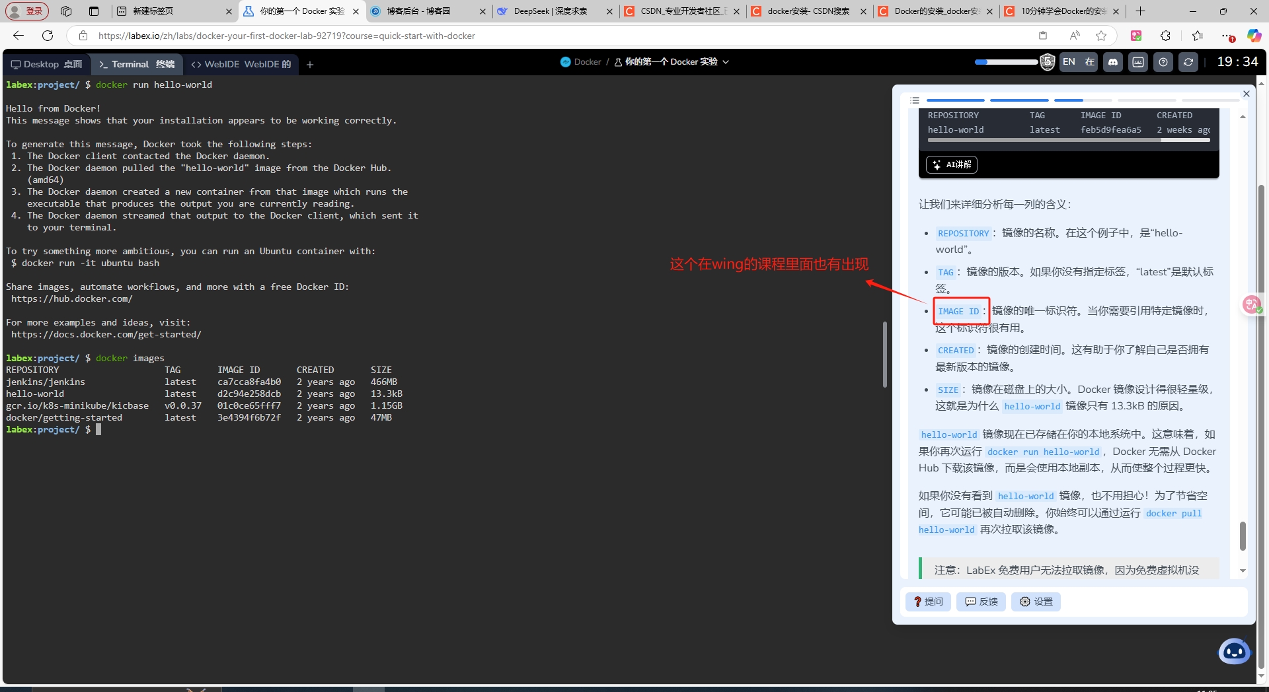Click the 'jenkins/jenkins' repository entry
Viewport: 1269px width, 692px height.
click(46, 382)
